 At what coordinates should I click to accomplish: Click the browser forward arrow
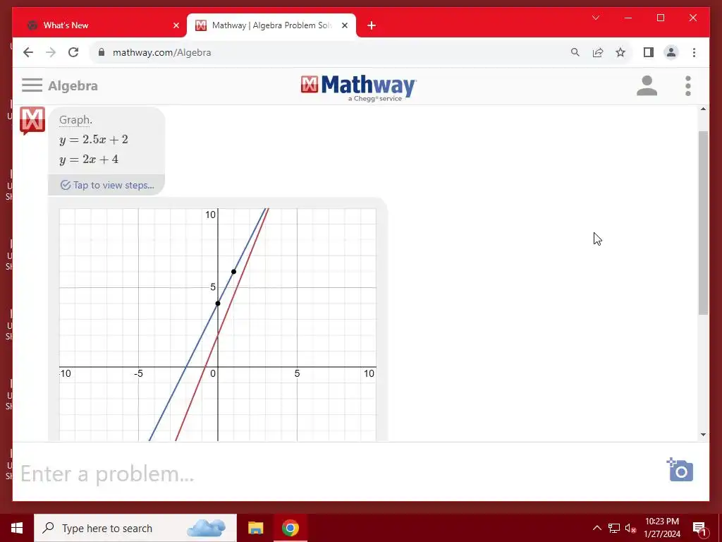pyautogui.click(x=51, y=52)
